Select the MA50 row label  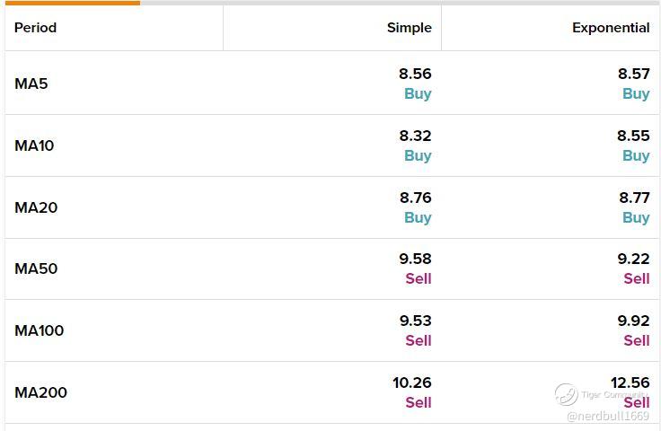(x=36, y=268)
